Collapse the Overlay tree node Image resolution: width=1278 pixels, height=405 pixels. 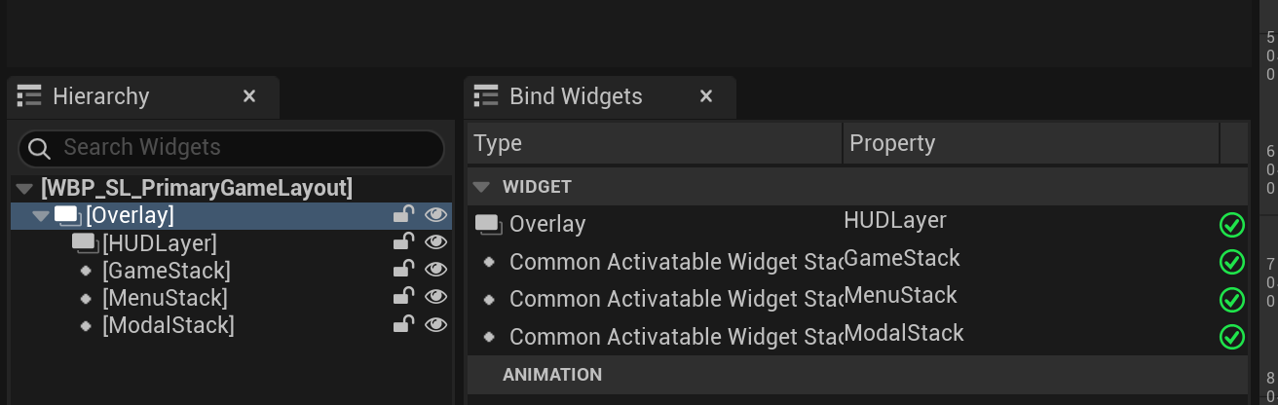[x=40, y=215]
